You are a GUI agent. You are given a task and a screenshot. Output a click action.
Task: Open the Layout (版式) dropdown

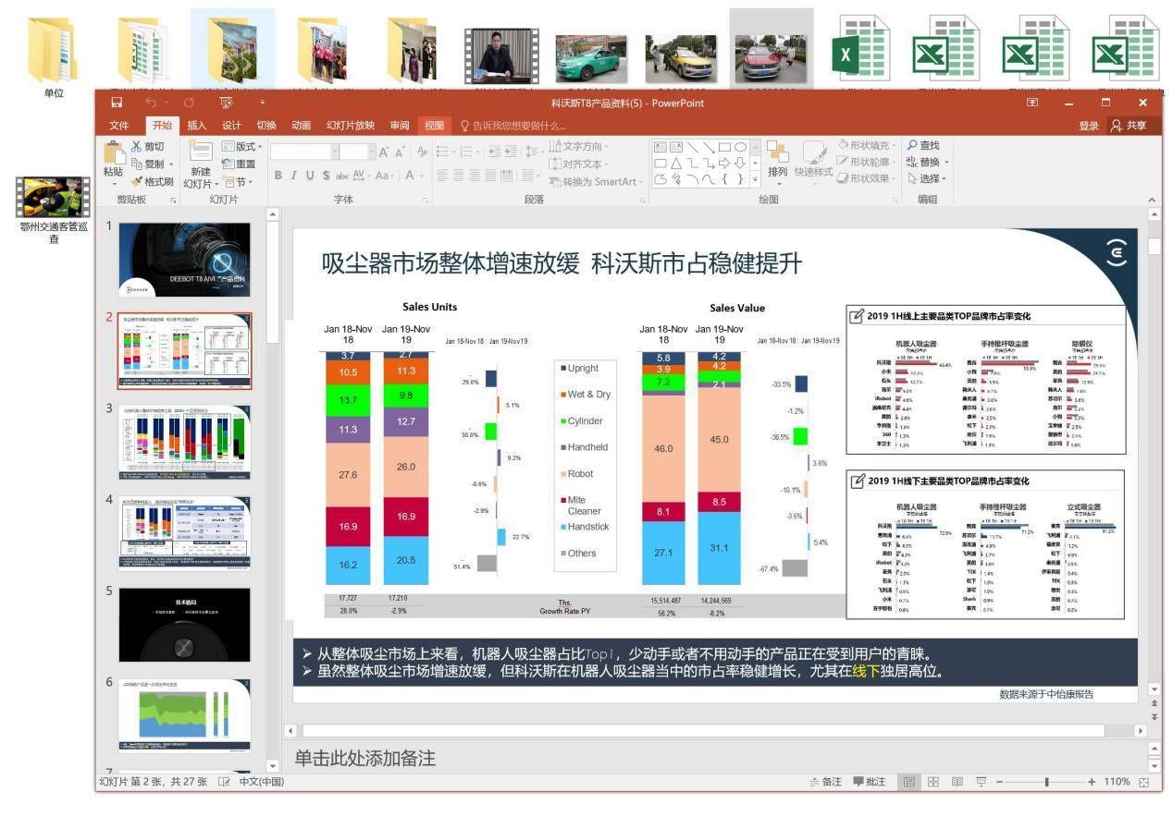(x=242, y=146)
